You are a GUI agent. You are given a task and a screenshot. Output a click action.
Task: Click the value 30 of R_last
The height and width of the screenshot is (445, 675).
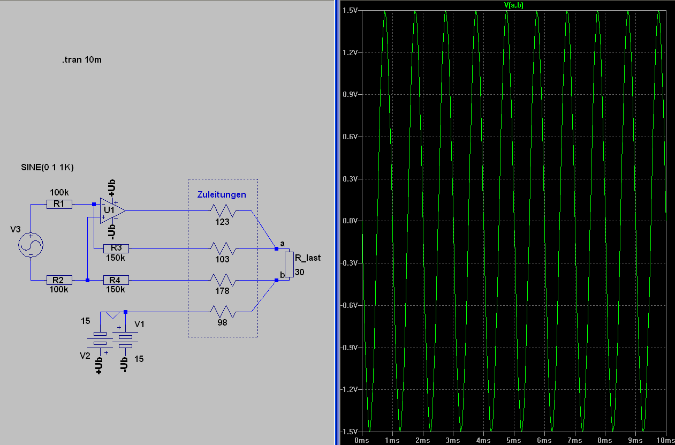[300, 273]
